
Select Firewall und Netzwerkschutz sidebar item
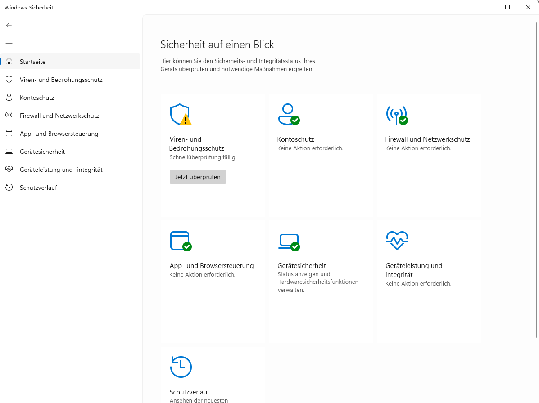click(x=59, y=116)
